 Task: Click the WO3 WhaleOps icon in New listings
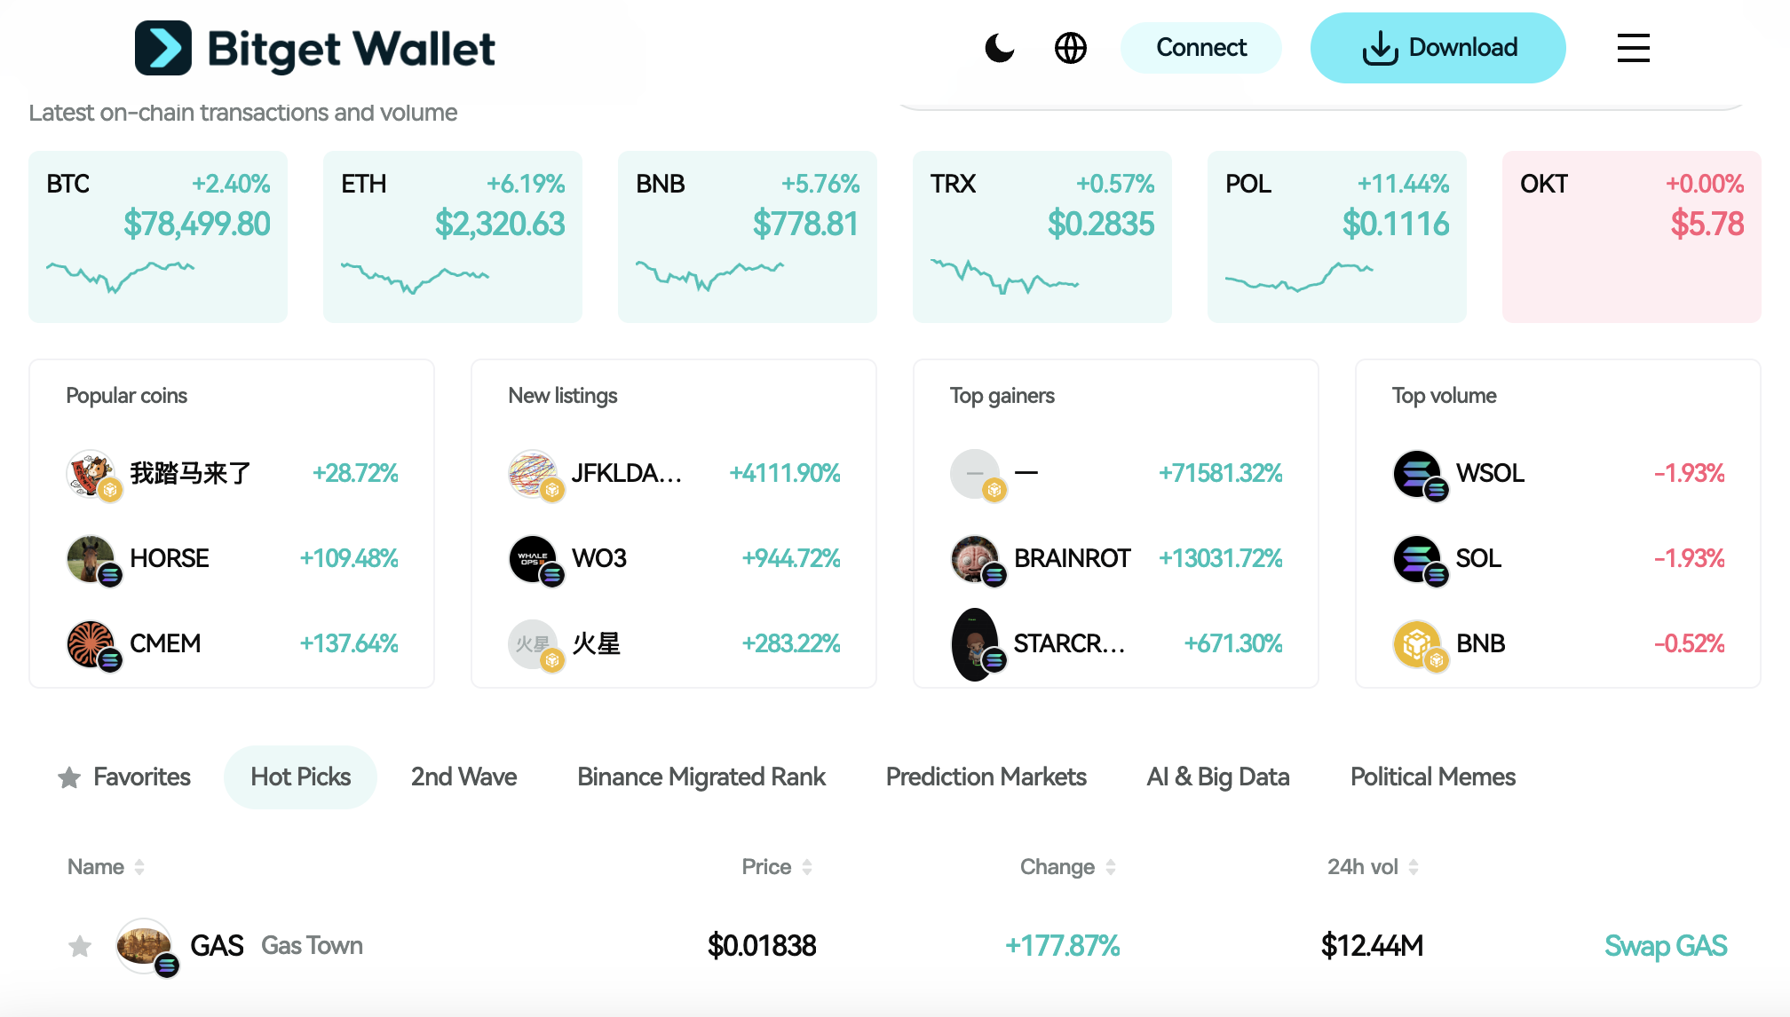(x=533, y=559)
